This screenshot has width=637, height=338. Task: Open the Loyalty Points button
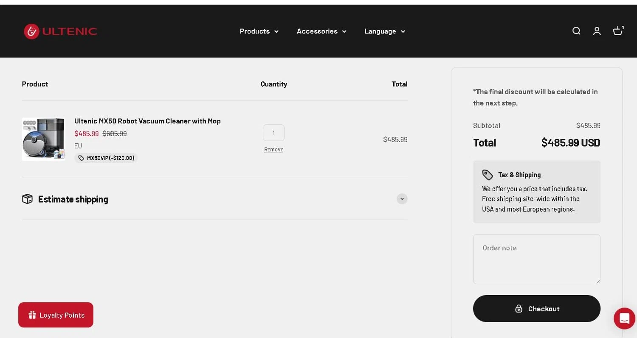(56, 315)
